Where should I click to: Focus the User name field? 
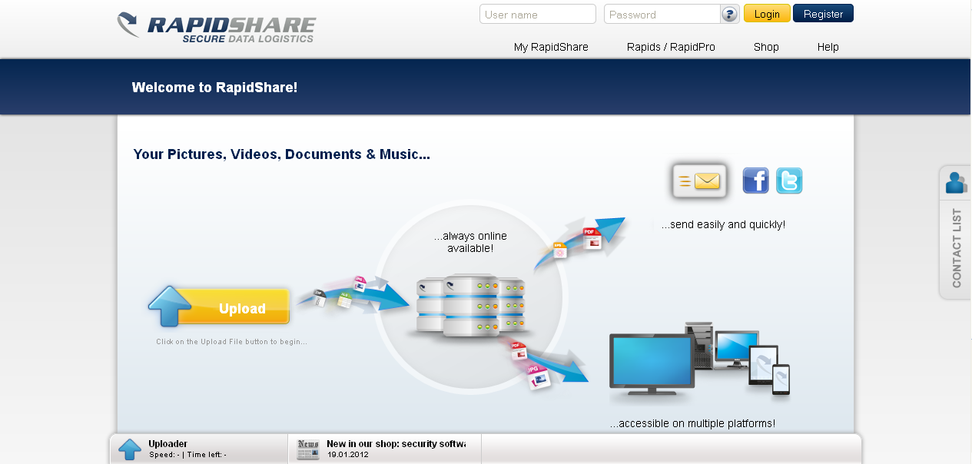(x=538, y=14)
